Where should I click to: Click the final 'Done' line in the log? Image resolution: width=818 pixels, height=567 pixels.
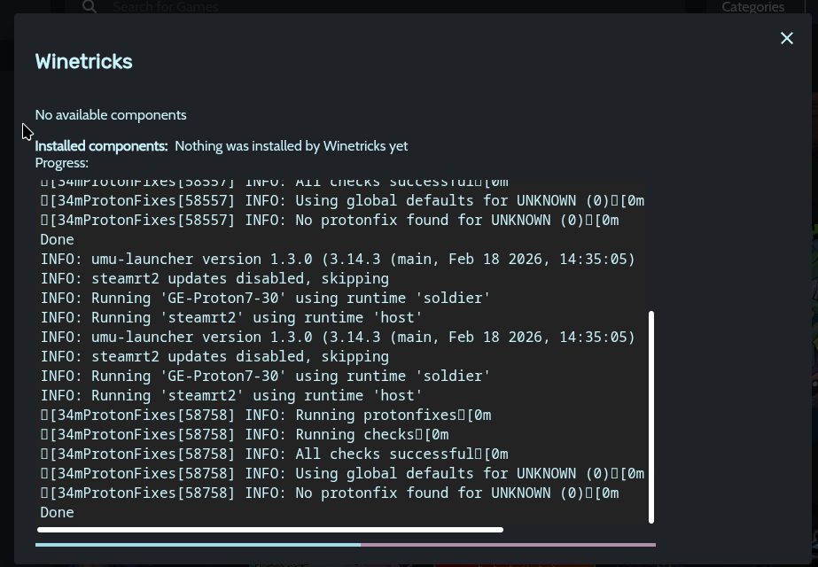point(58,512)
